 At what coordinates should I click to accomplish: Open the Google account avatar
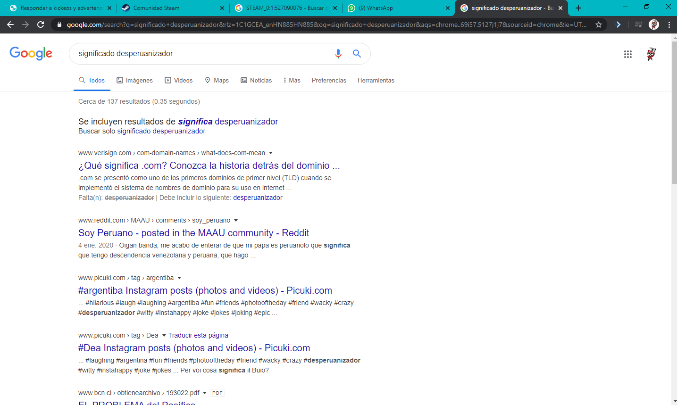point(651,54)
